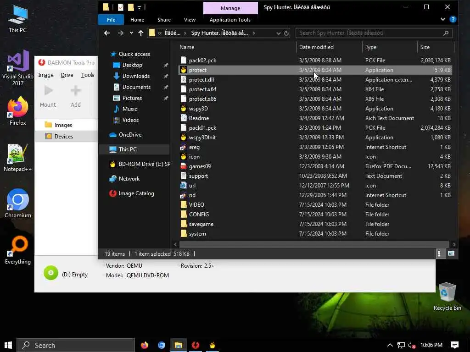Screen dimensions: 470x352
Task: Open the Application Tools tab
Action: click(x=230, y=20)
